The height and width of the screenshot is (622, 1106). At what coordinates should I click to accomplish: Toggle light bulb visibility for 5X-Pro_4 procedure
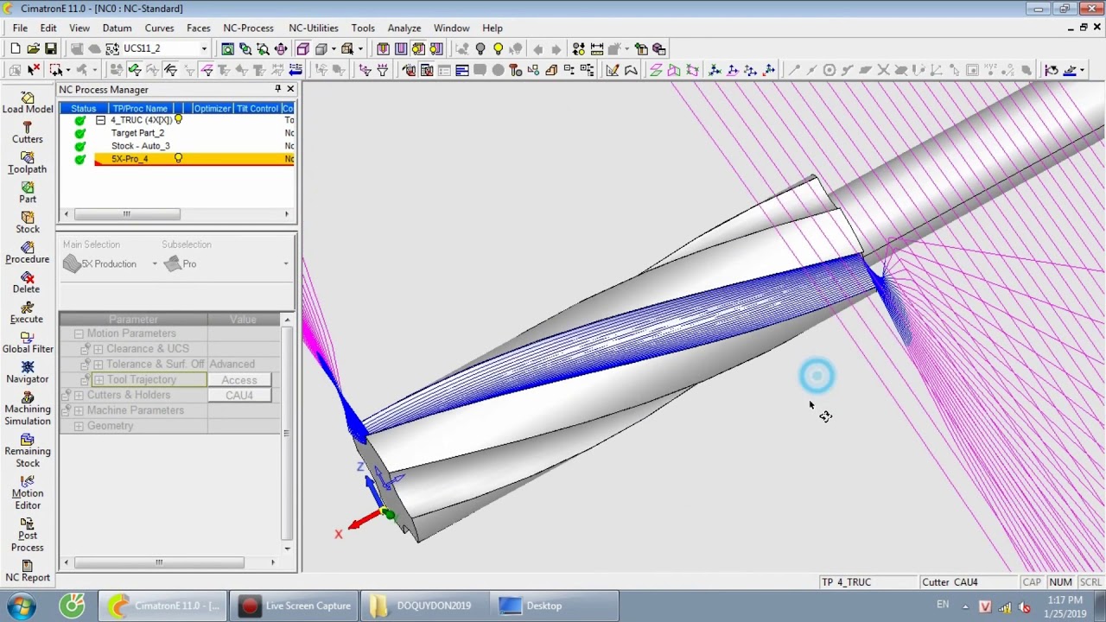pos(178,159)
